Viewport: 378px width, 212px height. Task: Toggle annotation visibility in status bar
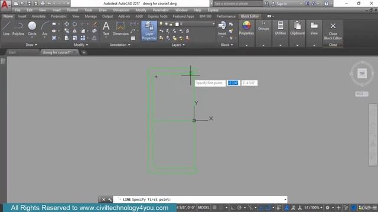coord(286,207)
